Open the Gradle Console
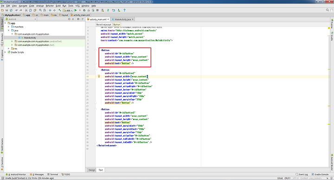Image resolution: width=334 pixels, height=180 pixels. coord(320,174)
